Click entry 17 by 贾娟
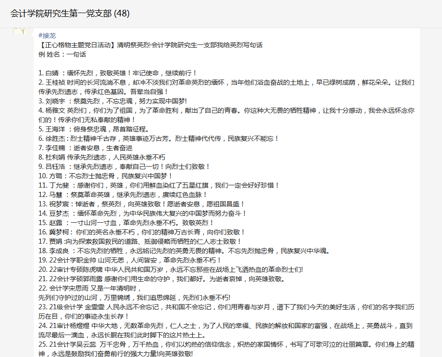Image resolution: width=442 pixels, height=357 pixels. click(140, 241)
